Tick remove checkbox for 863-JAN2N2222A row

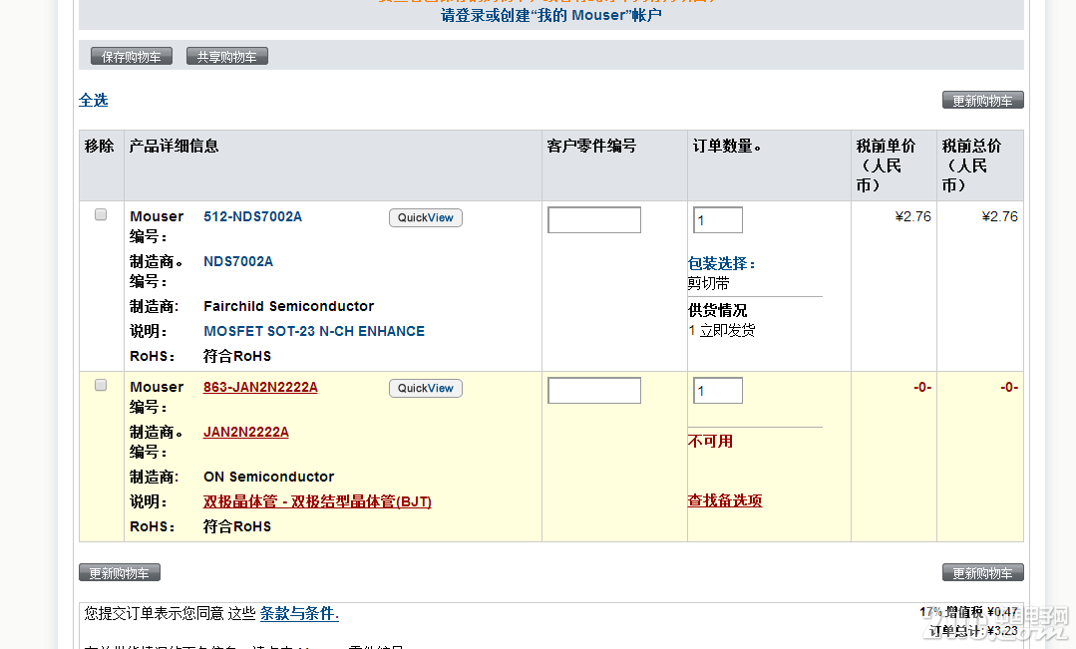click(101, 385)
